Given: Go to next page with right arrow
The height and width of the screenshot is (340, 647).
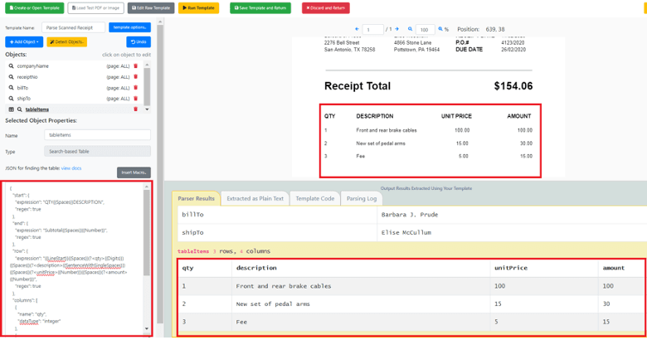Looking at the screenshot, I should tap(395, 29).
